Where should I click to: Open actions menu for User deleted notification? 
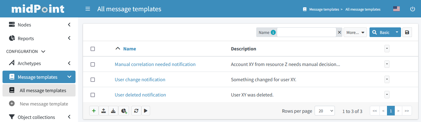pos(387,95)
